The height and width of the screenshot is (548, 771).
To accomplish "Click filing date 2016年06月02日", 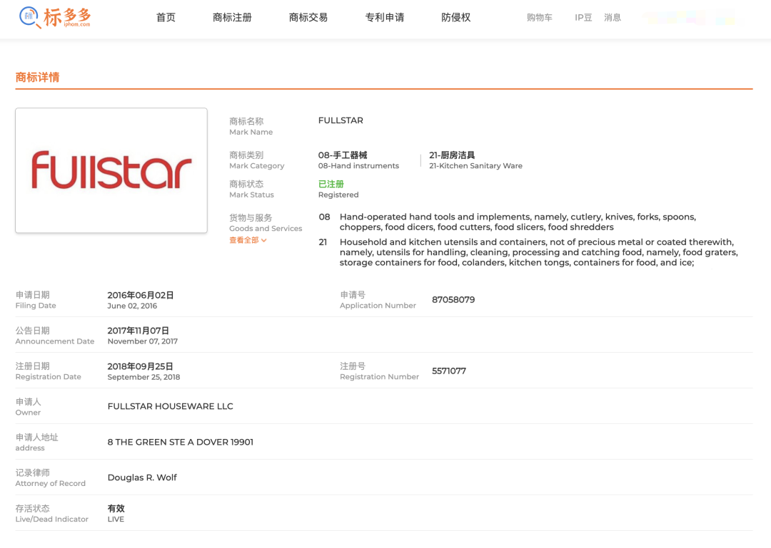I will [141, 295].
